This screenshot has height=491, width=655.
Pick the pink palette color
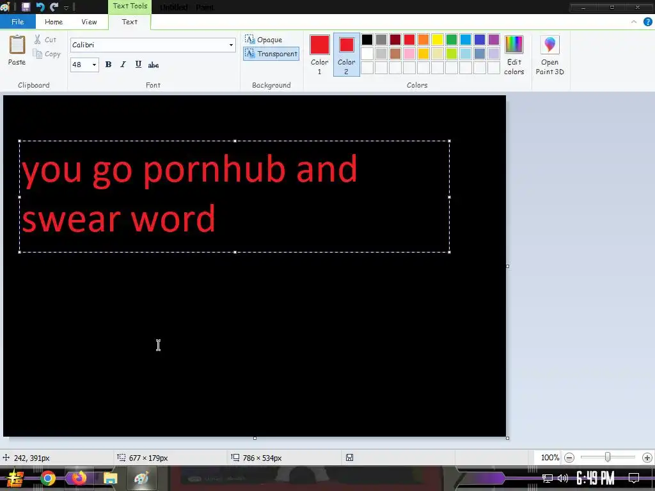pos(409,54)
